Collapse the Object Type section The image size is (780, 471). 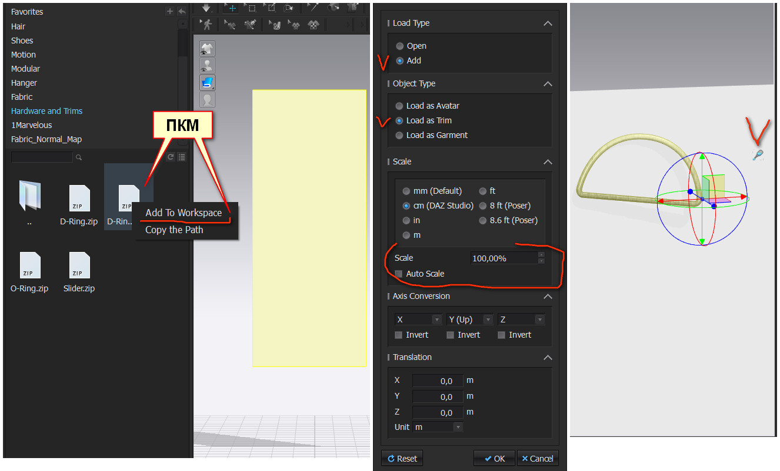click(548, 84)
